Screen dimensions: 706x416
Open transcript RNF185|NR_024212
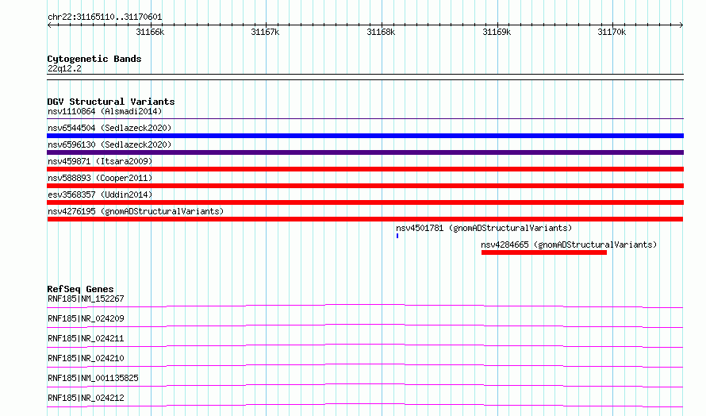pos(86,398)
